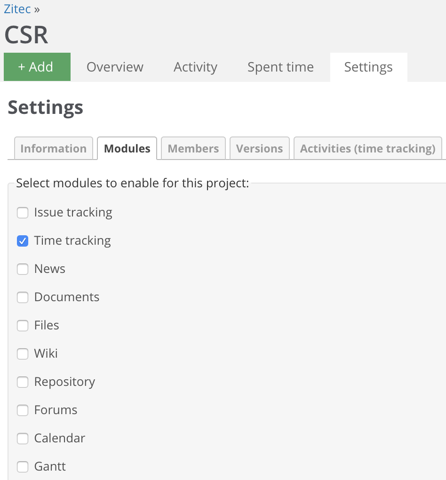Enable the Calendar module
Image resolution: width=446 pixels, height=480 pixels.
click(22, 439)
